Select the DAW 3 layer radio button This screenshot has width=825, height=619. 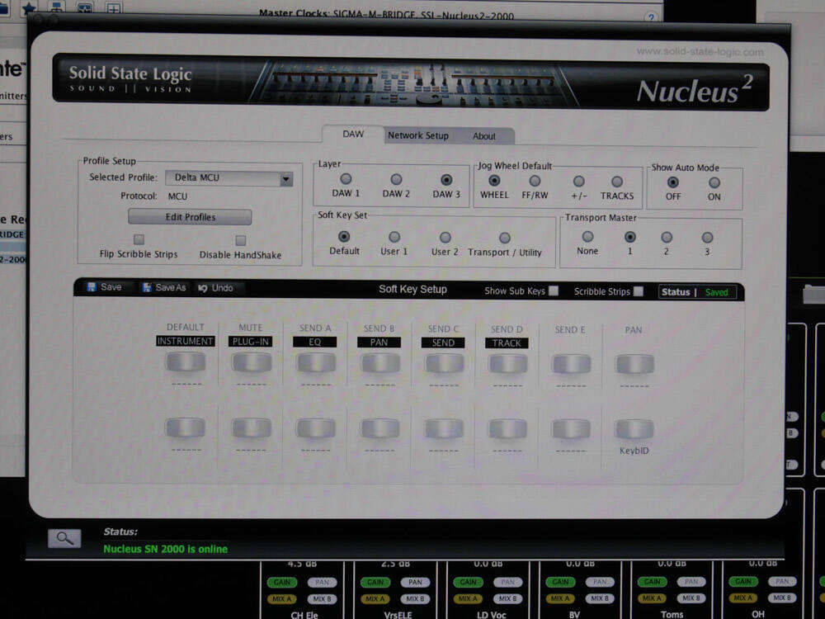(446, 180)
